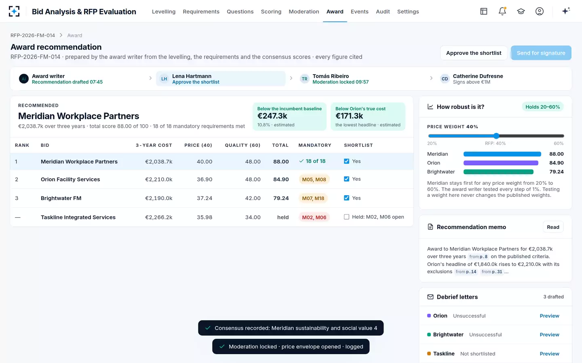Screen dimensions: 582x363
Task: Click Holds 20–60% badge
Action: tap(542, 107)
